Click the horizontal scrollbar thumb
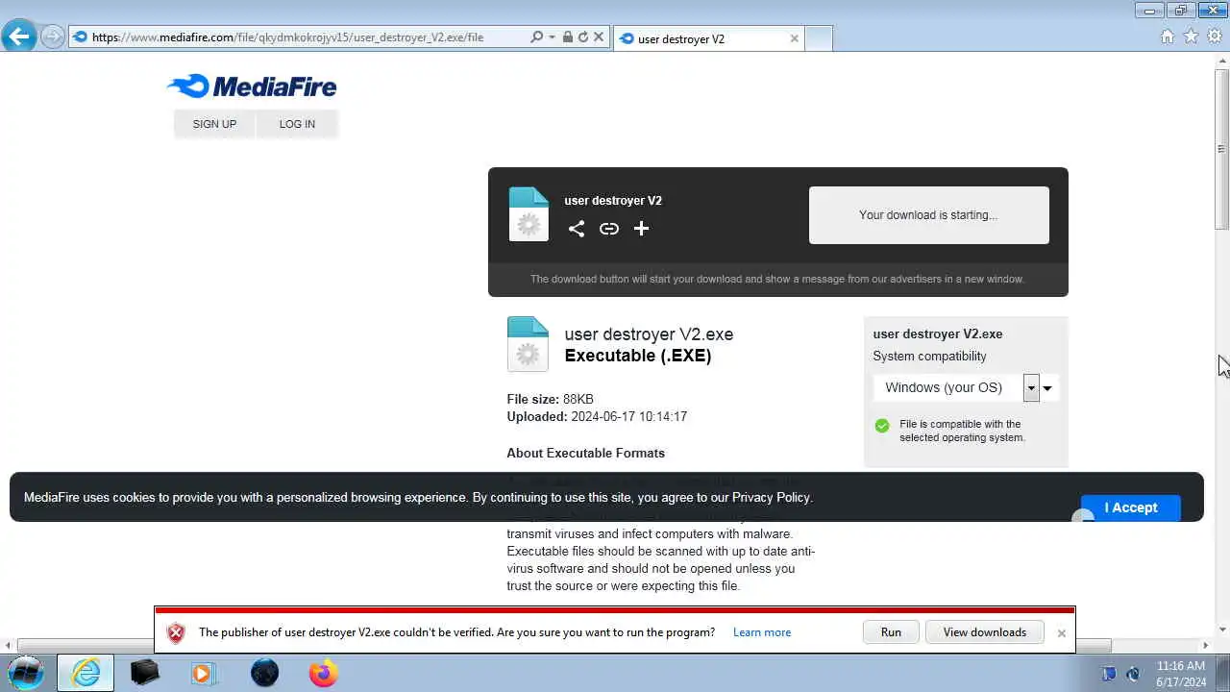This screenshot has height=692, width=1230. point(564,645)
